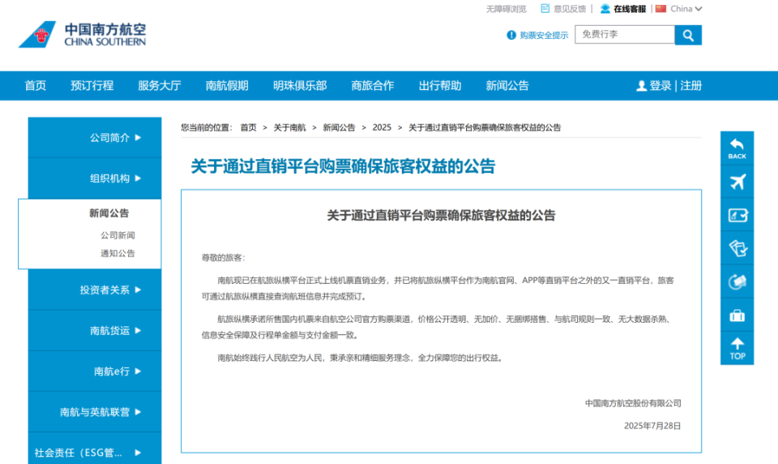Click the search magnifier button

688,35
